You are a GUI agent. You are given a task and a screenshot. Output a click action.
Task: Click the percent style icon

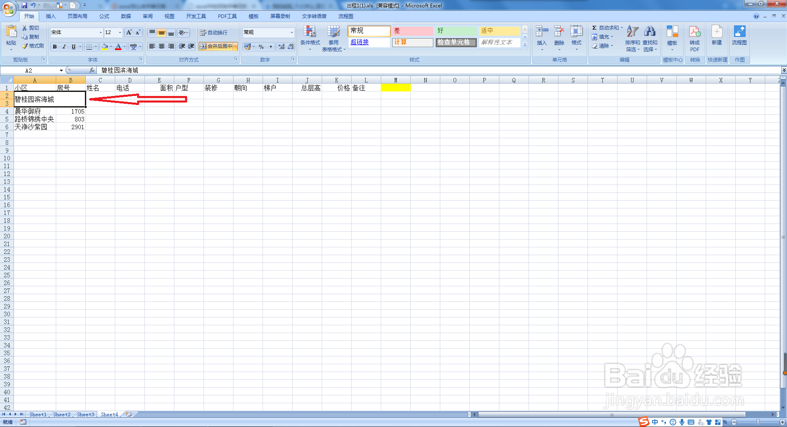pyautogui.click(x=261, y=47)
